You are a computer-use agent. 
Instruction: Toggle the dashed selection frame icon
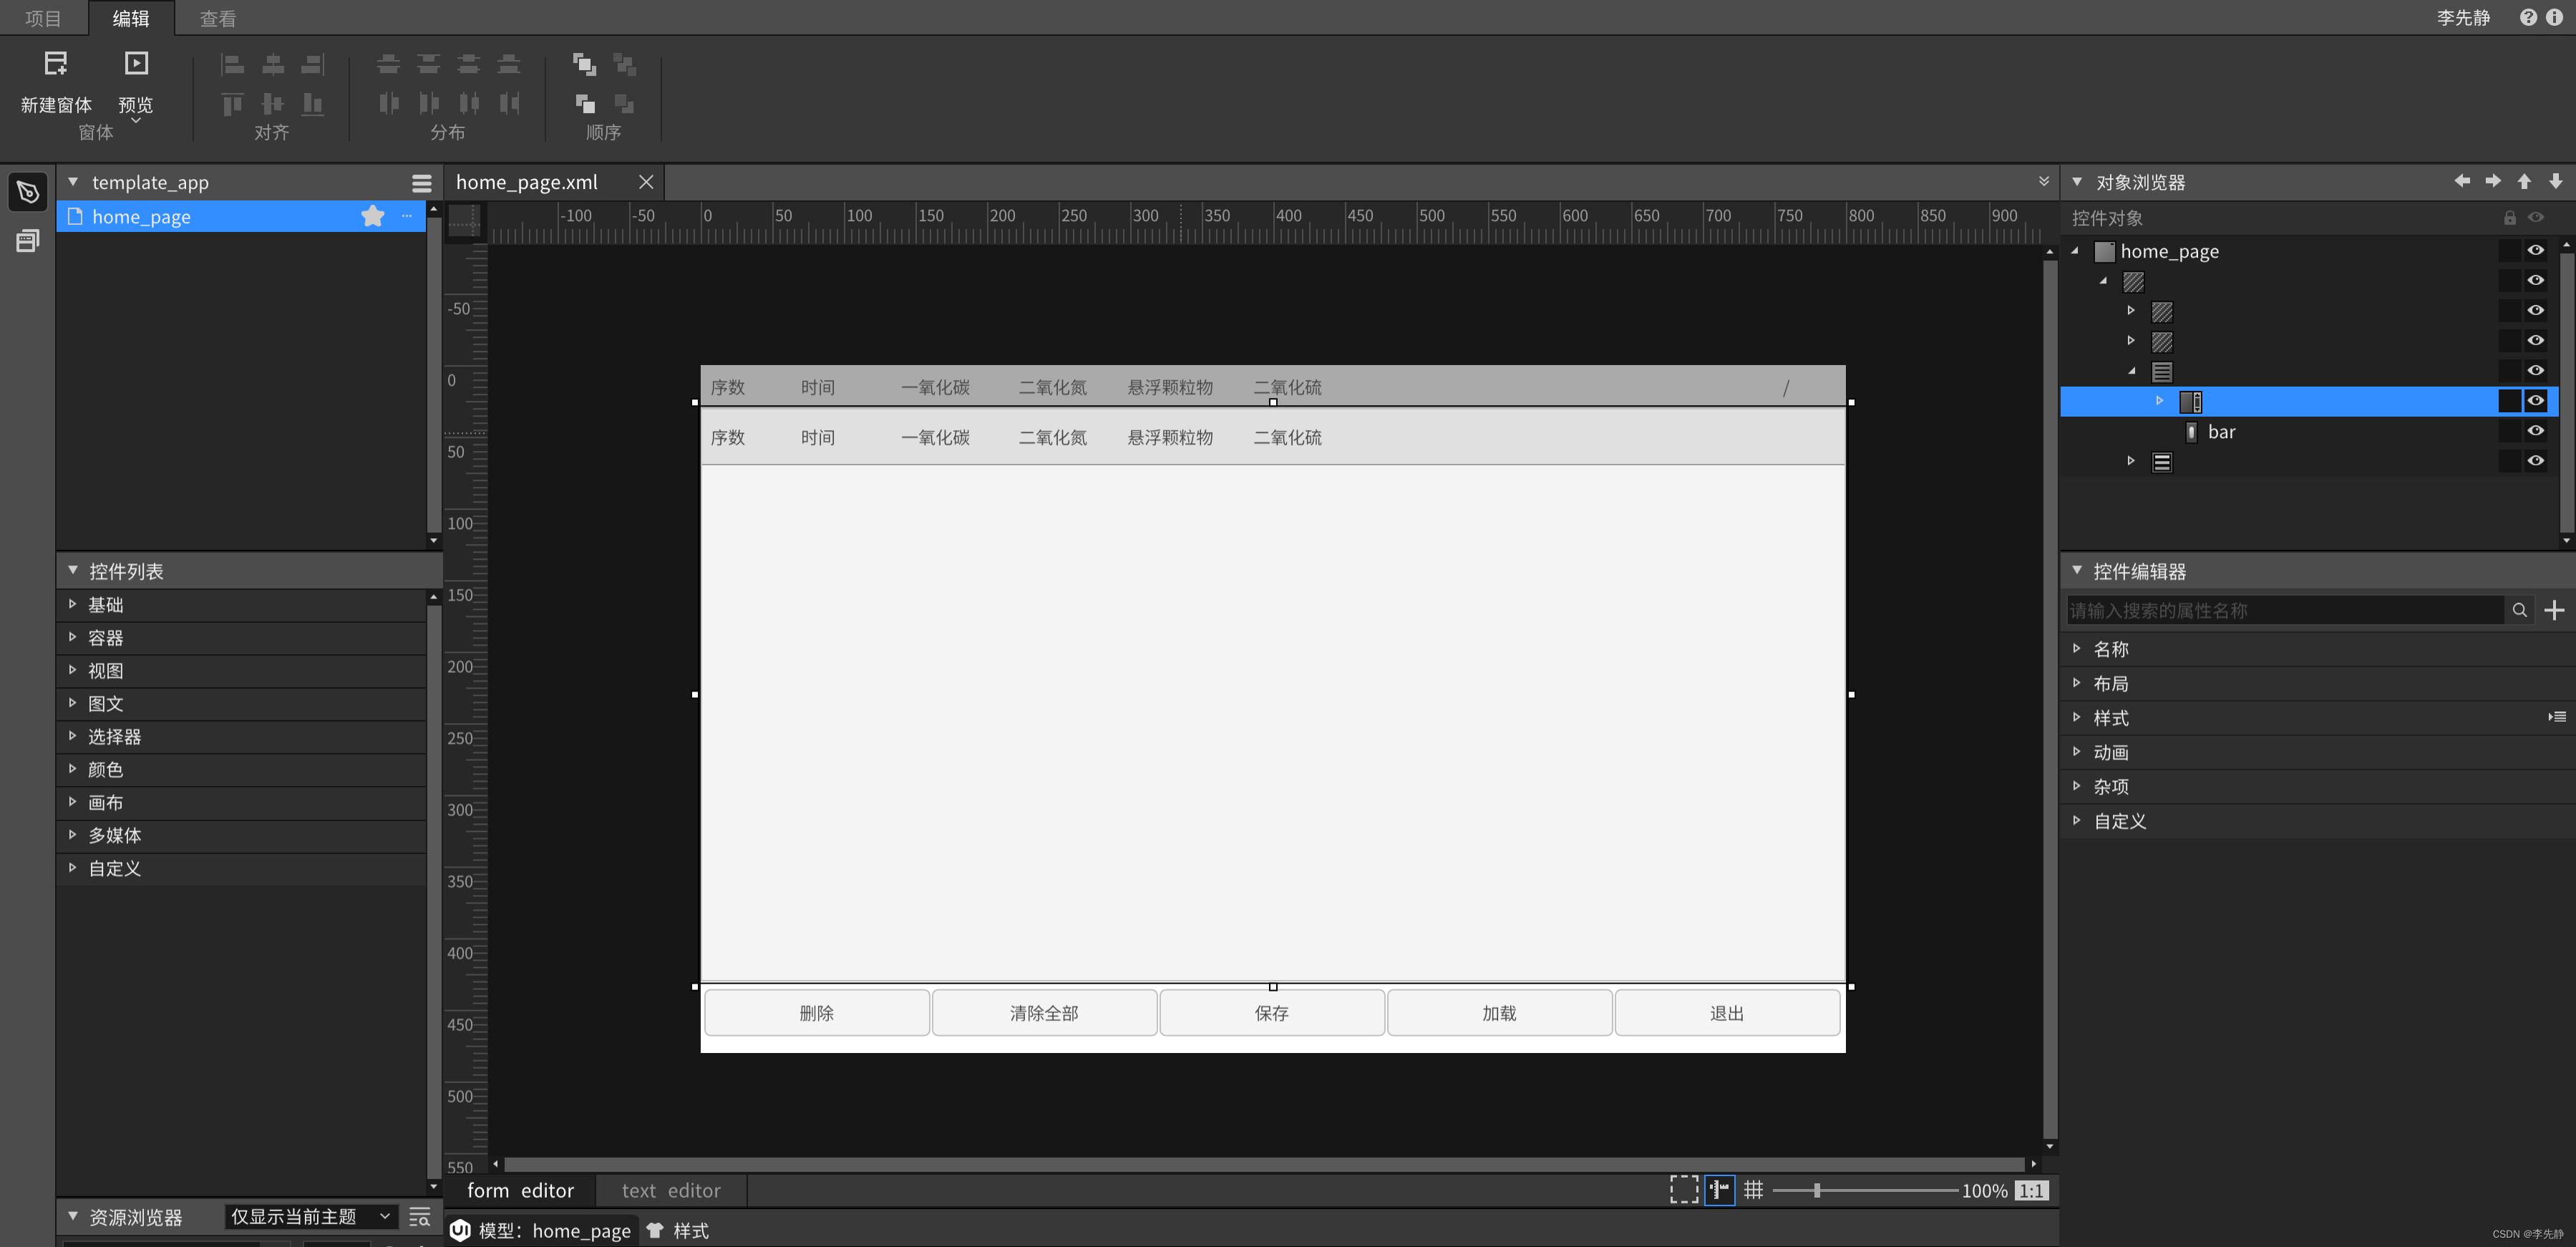coord(1684,1190)
